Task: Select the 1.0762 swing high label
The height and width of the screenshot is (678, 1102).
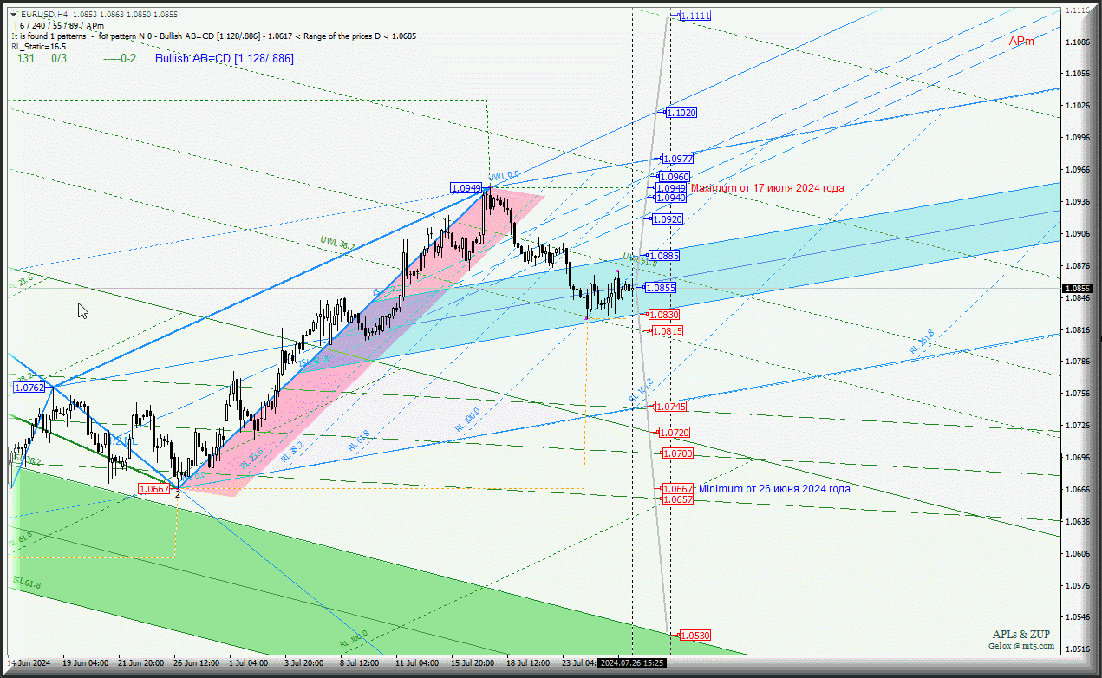Action: pos(29,388)
